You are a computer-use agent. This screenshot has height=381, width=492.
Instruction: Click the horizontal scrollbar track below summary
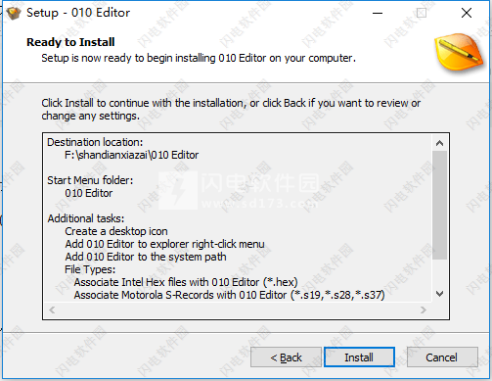pos(238,310)
